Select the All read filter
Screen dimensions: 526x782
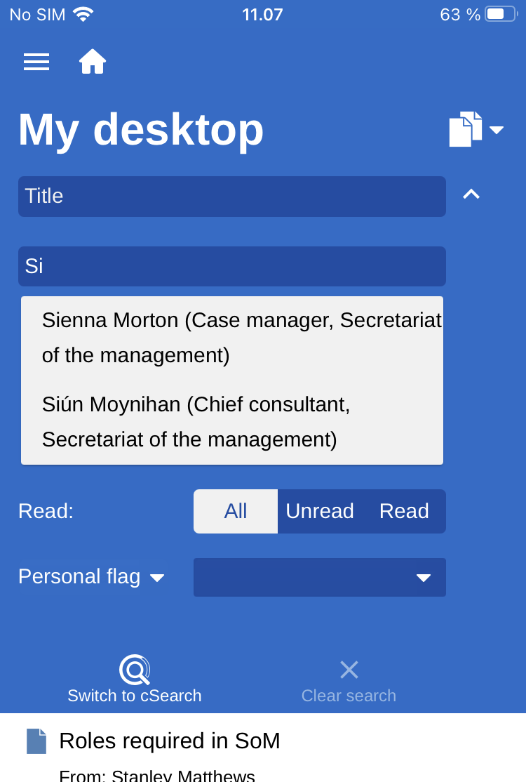(x=236, y=511)
